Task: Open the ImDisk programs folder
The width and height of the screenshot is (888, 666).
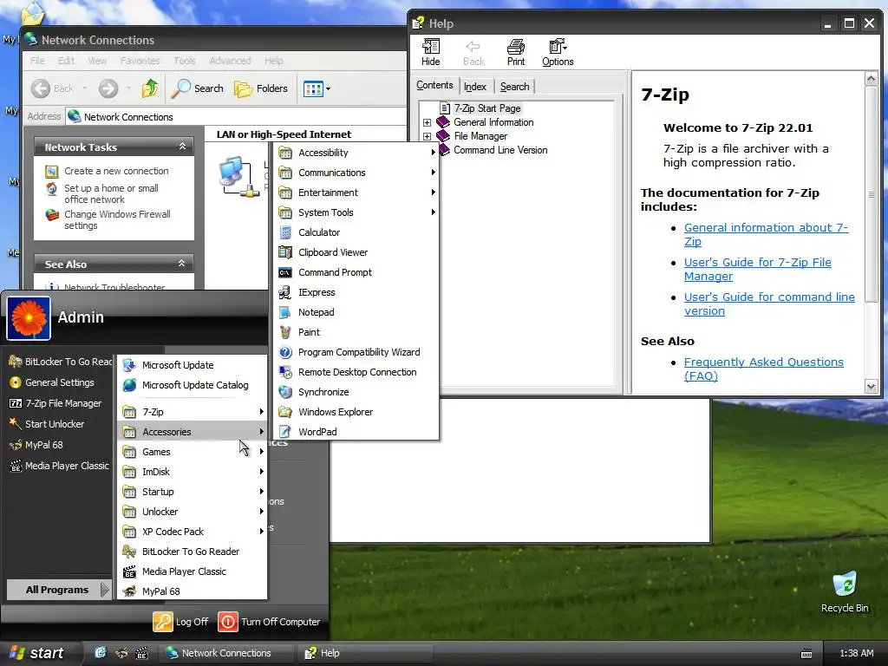Action: tap(192, 472)
